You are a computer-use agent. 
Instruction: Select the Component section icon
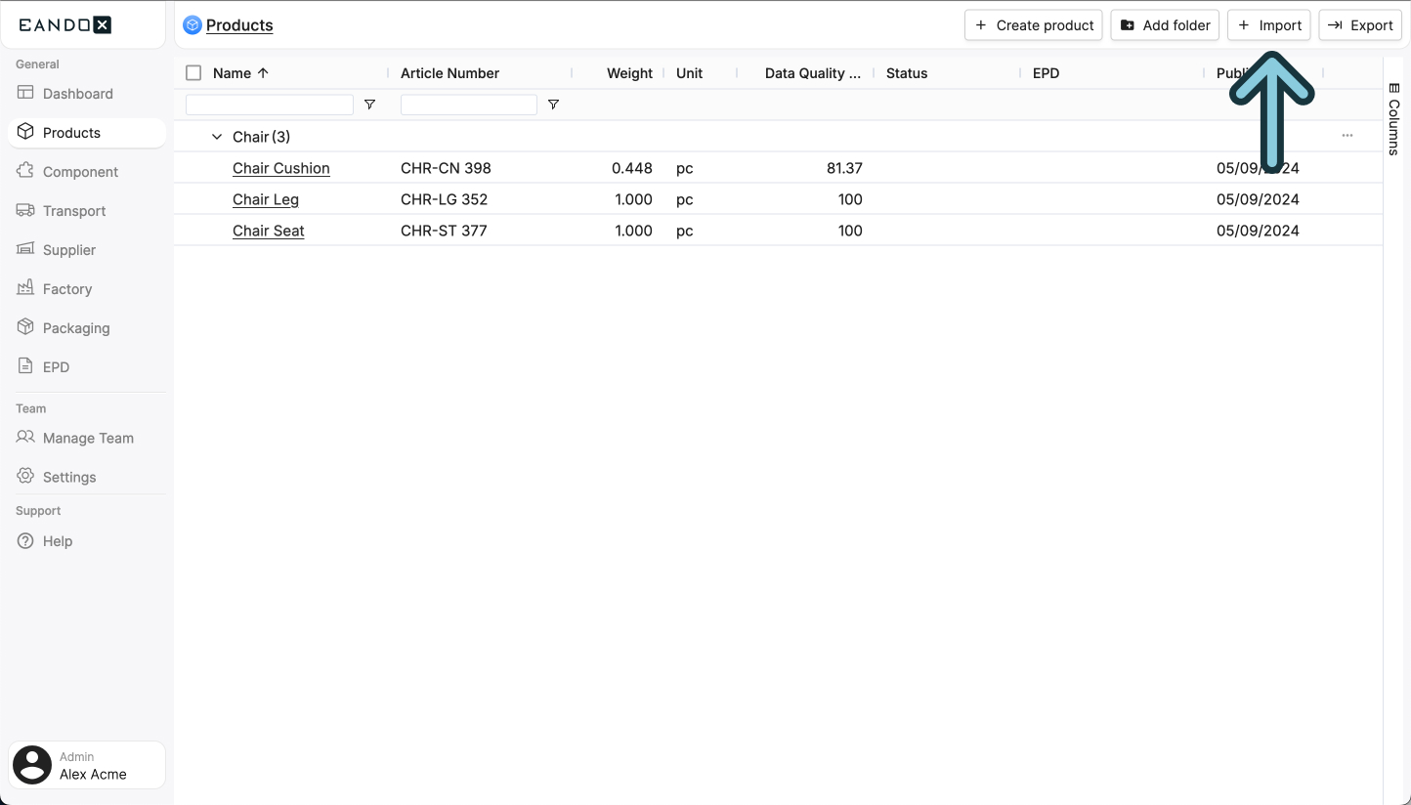pos(24,171)
